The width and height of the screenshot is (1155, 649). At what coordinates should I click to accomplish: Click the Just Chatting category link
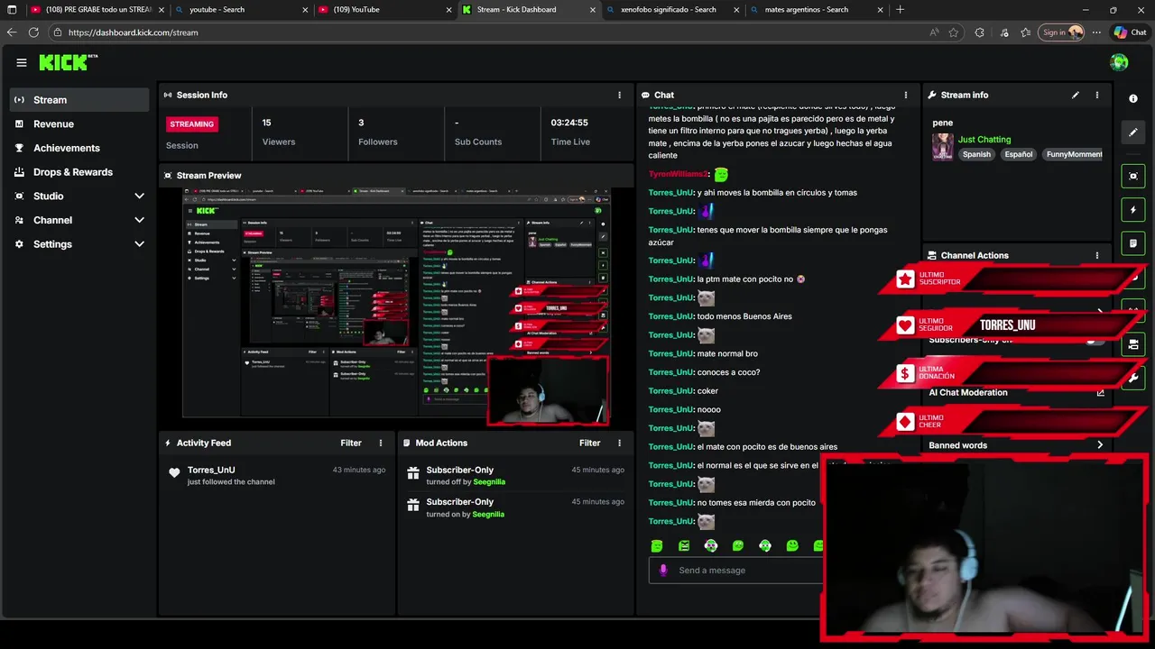pos(984,140)
